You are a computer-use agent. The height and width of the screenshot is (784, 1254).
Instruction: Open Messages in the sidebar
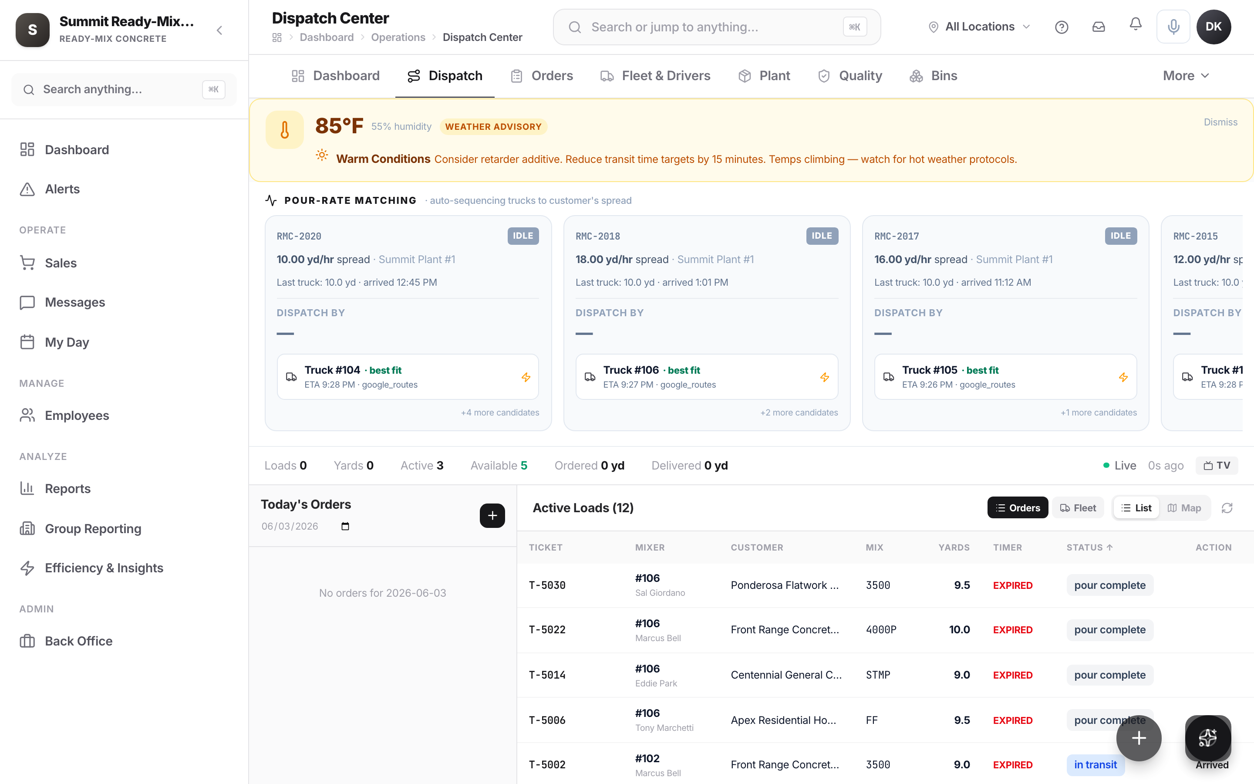tap(125, 302)
